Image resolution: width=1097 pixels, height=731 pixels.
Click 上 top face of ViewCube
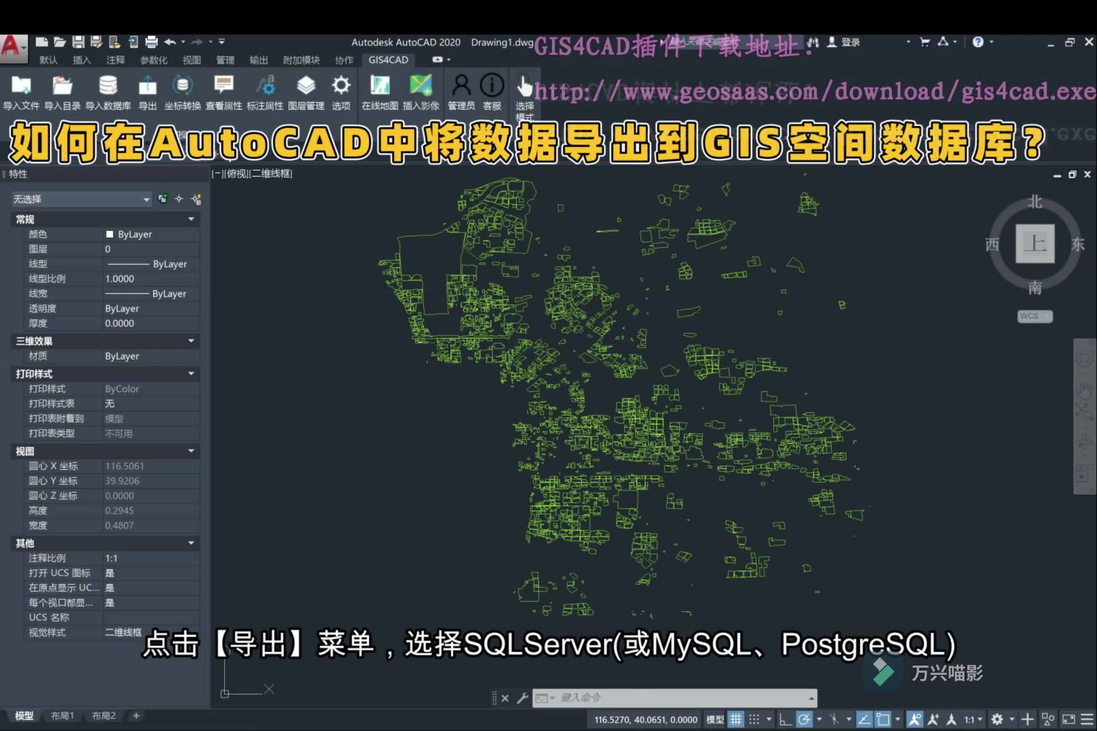1035,243
